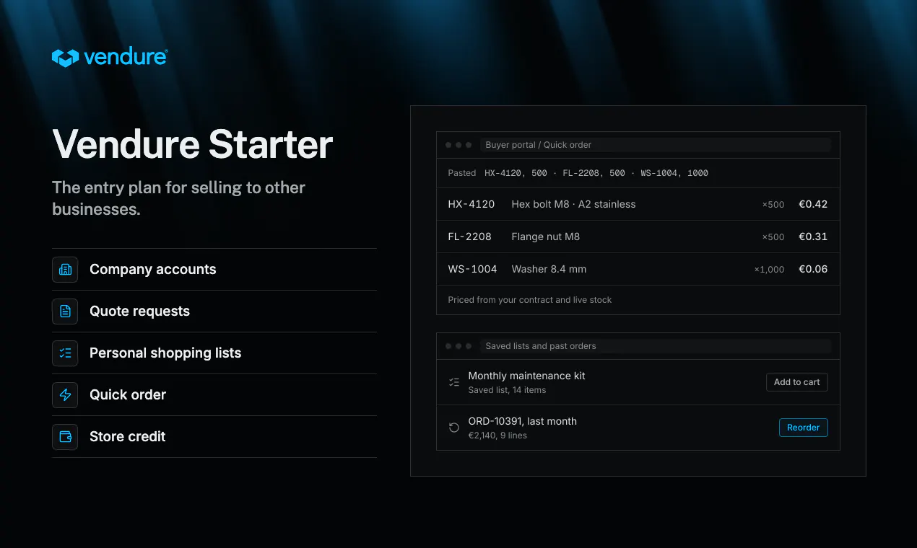Click the Reorder button for ORD-10391
Screen dimensions: 917x548
click(x=803, y=428)
